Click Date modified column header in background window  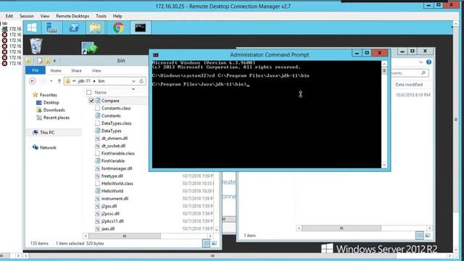pyautogui.click(x=409, y=84)
